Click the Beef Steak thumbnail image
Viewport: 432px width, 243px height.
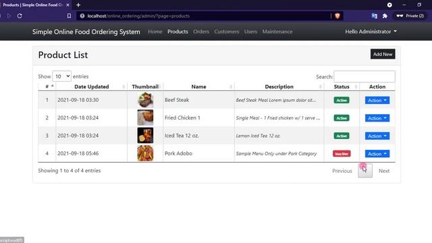tap(145, 100)
